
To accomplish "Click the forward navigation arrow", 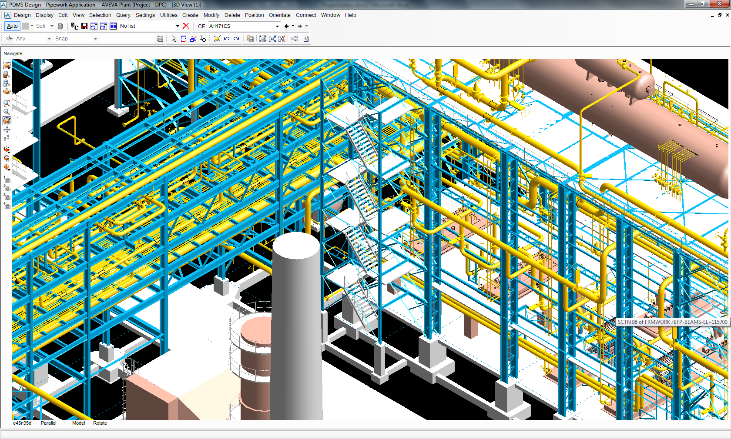I will click(300, 26).
